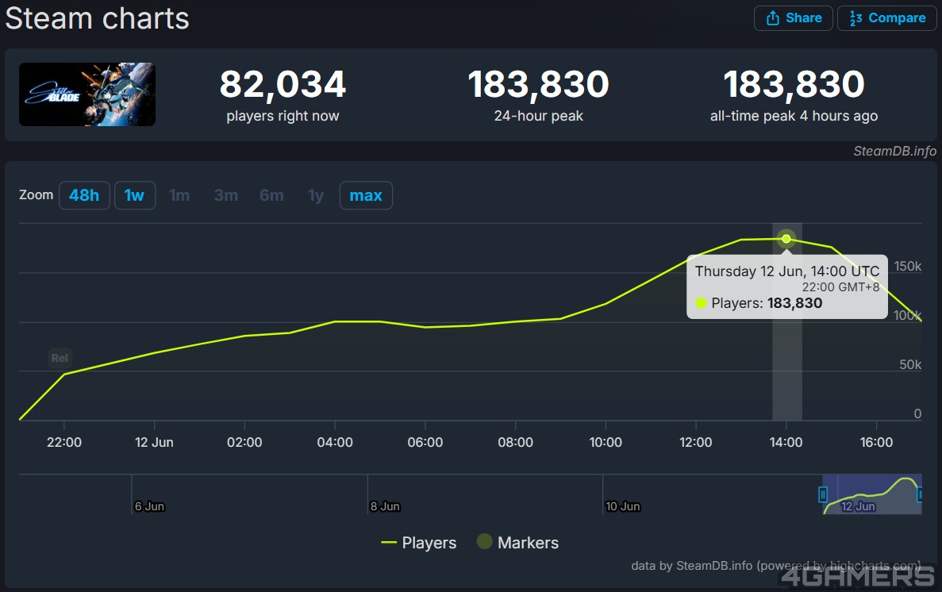Click the 12 Jun x-axis label
The width and height of the screenshot is (942, 592).
tap(155, 442)
